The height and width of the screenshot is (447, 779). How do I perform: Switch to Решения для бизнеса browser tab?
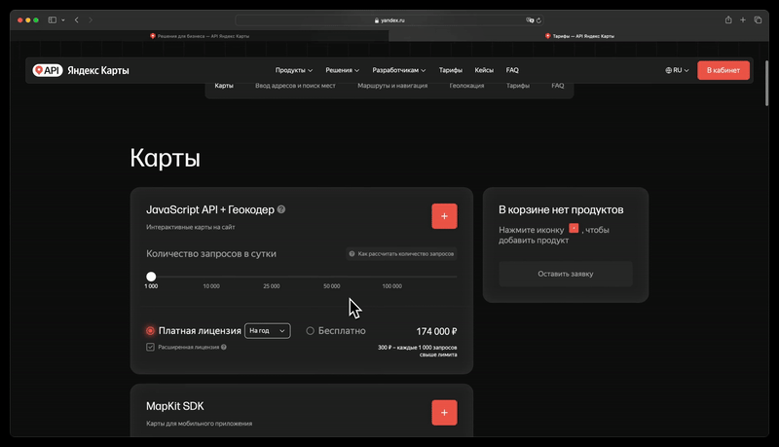point(200,36)
